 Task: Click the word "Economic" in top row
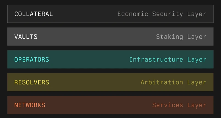pos(133,14)
